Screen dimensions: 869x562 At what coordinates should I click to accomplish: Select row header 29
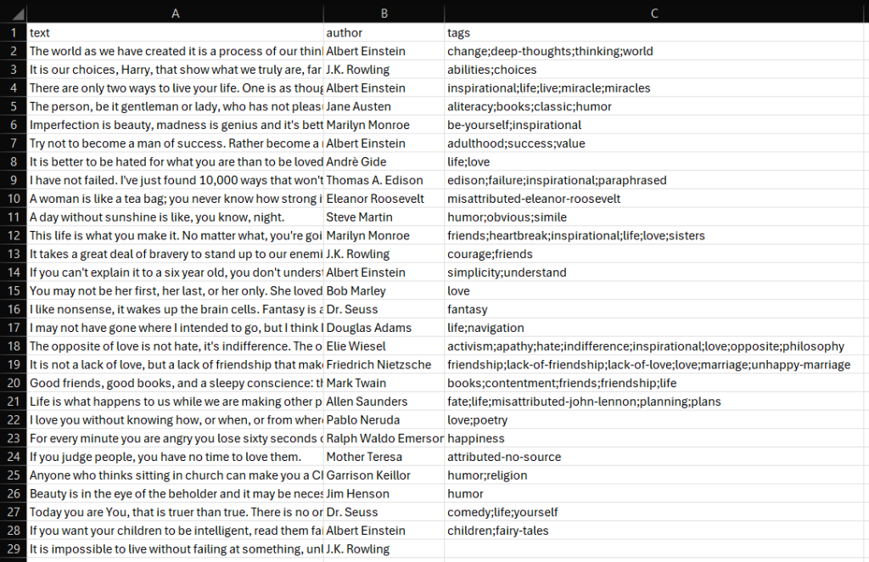pyautogui.click(x=14, y=548)
